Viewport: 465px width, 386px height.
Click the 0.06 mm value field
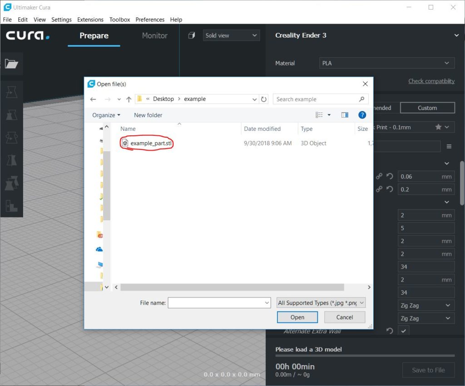426,176
